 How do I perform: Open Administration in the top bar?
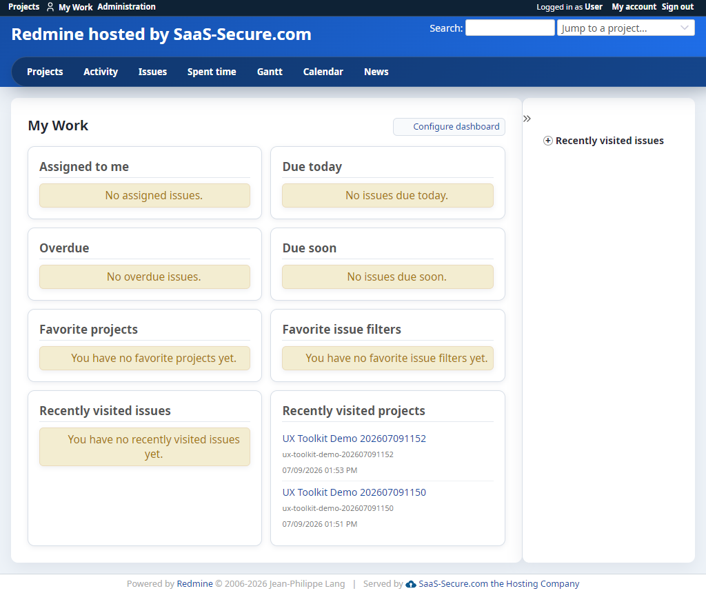tap(127, 7)
